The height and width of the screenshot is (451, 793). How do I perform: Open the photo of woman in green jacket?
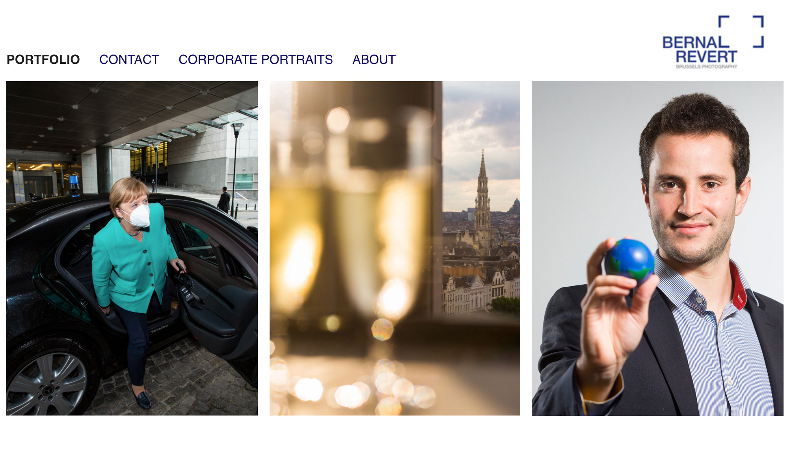[132, 248]
